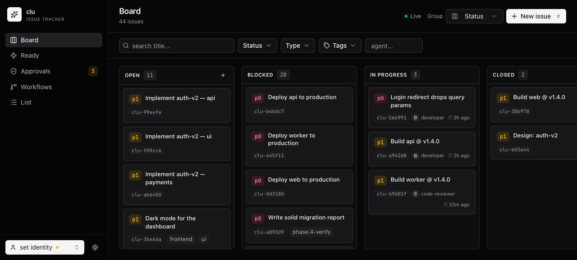Viewport: 577px width, 260px height.
Task: Click the phase:4-verify tag
Action: click(311, 232)
